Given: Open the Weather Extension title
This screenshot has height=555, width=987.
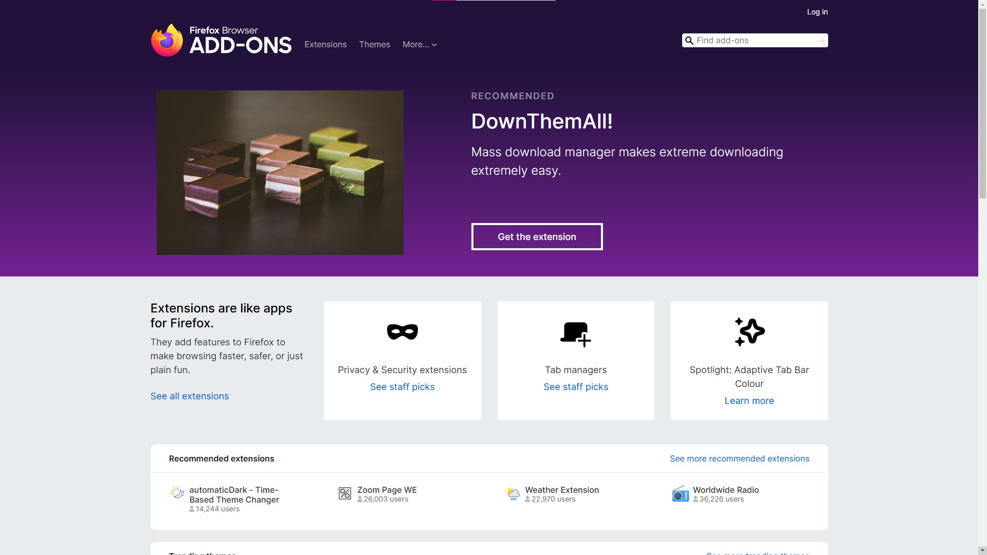Looking at the screenshot, I should click(x=562, y=490).
